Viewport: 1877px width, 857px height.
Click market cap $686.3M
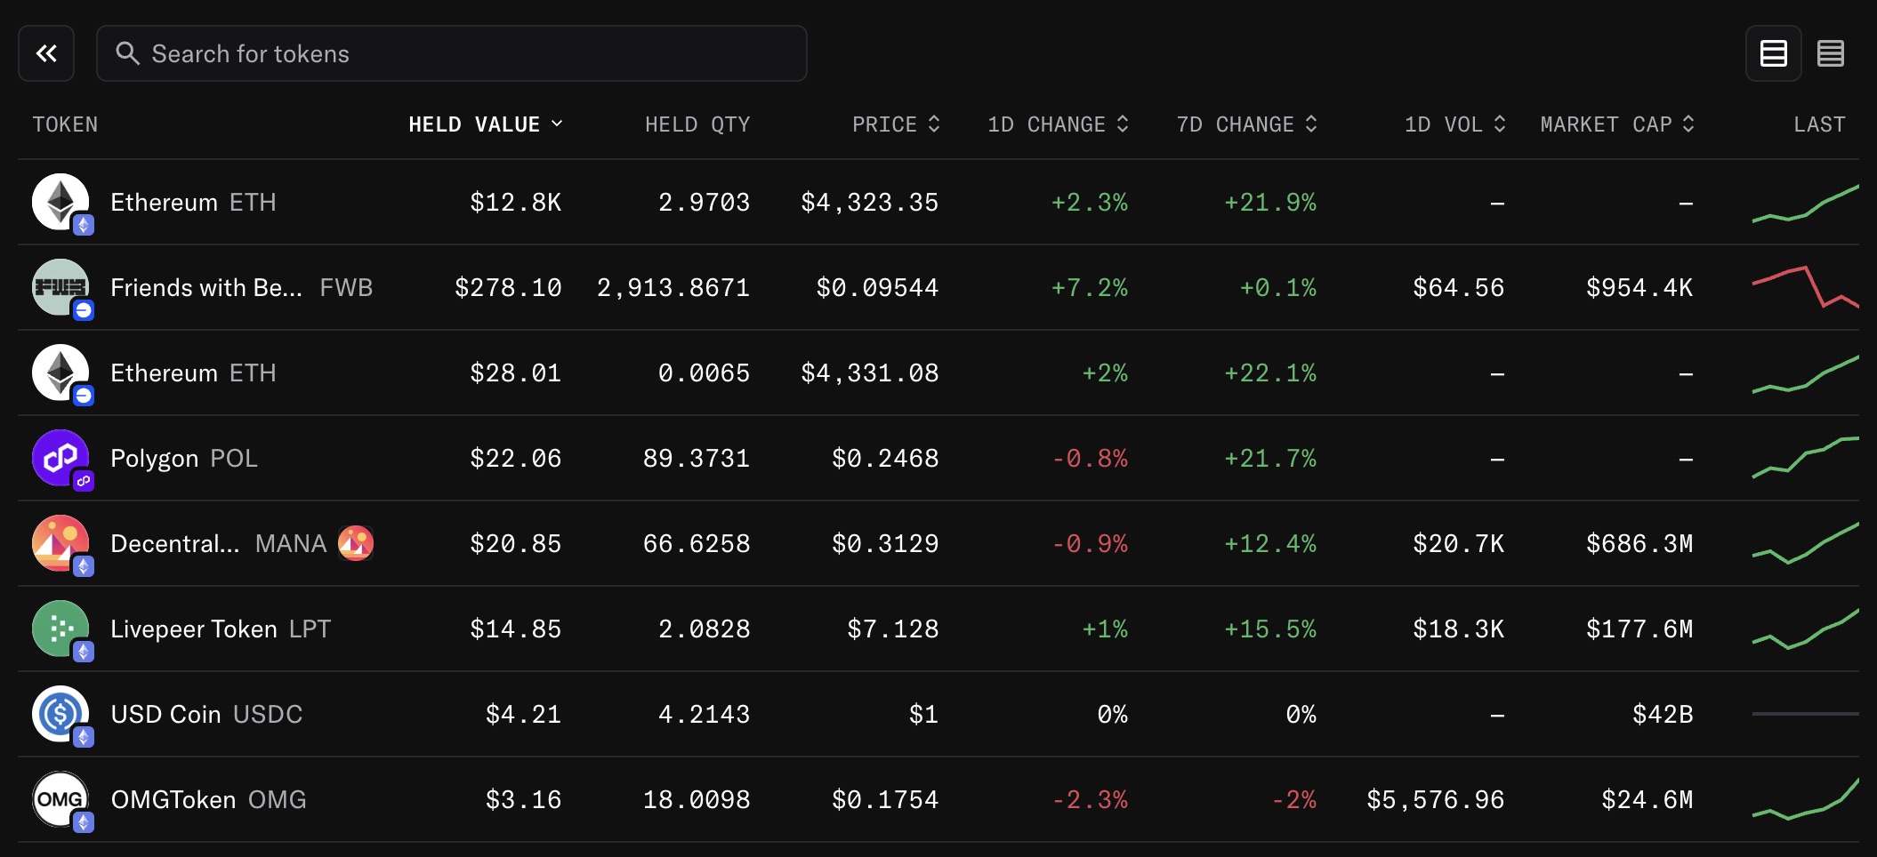pyautogui.click(x=1639, y=544)
